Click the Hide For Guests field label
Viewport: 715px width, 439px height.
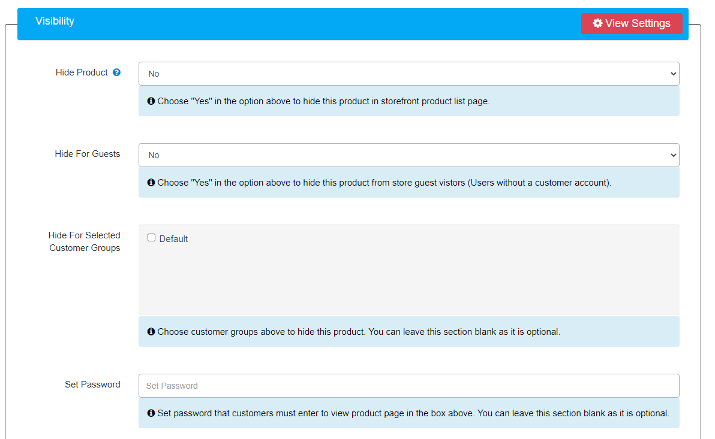[88, 154]
